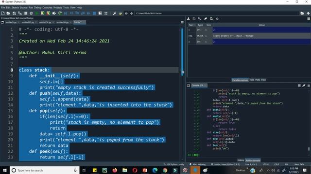The height and width of the screenshot is (174, 311).
Task: Create a new file with toolbar icon
Action: click(3, 13)
